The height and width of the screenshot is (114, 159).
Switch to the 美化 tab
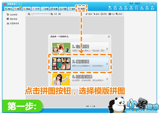coord(9,9)
